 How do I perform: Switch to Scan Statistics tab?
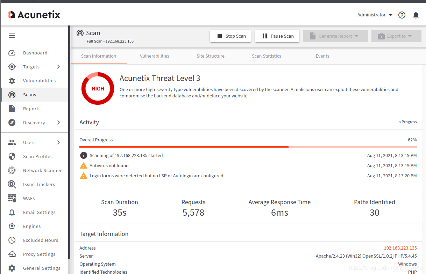click(267, 56)
